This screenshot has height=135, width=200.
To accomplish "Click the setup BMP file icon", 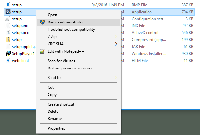I will pos(8,5).
